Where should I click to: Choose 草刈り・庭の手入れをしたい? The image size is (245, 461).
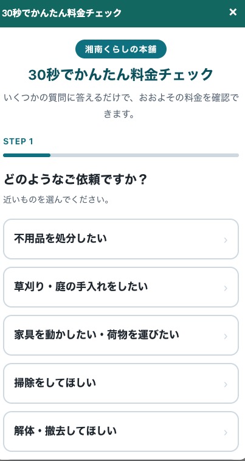121,287
